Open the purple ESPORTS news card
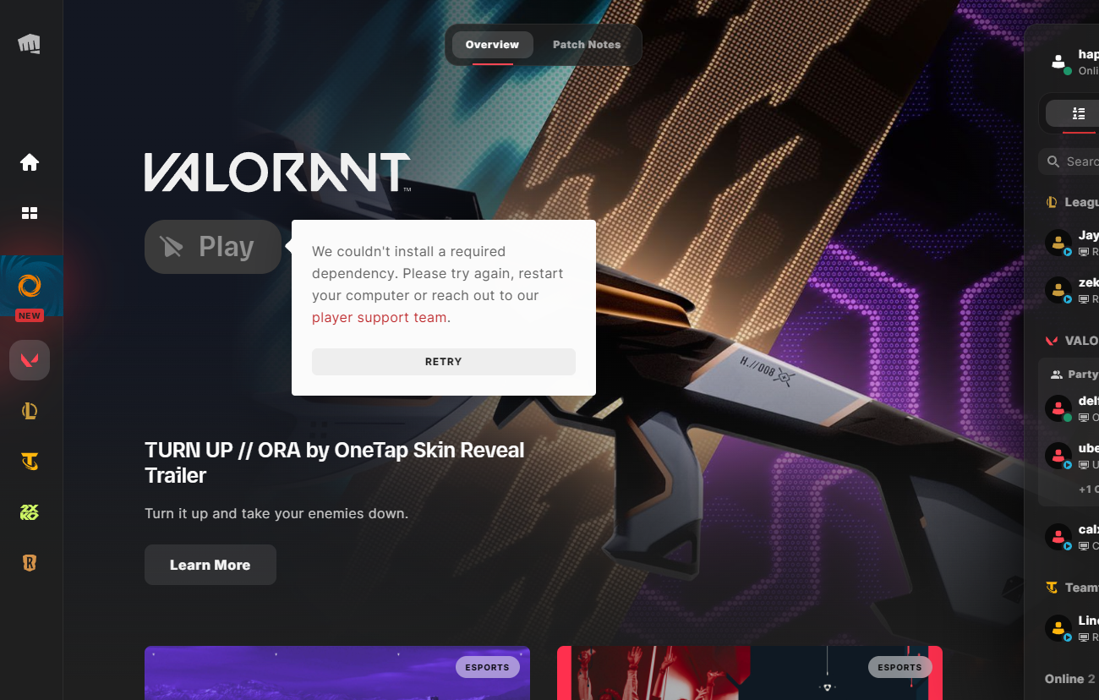This screenshot has height=700, width=1099. pos(337,673)
